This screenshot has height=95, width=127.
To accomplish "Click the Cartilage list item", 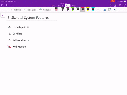I will coord(17,34).
